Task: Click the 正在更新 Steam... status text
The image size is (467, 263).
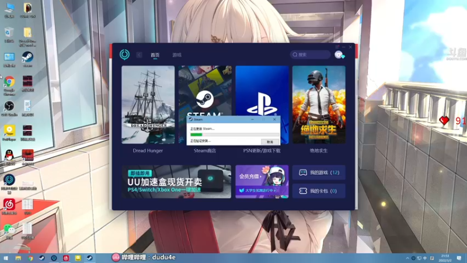Action: point(202,129)
